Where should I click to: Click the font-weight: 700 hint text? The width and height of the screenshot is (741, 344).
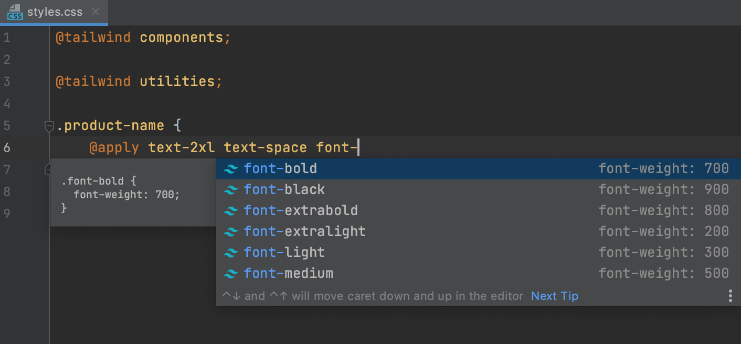pos(663,168)
